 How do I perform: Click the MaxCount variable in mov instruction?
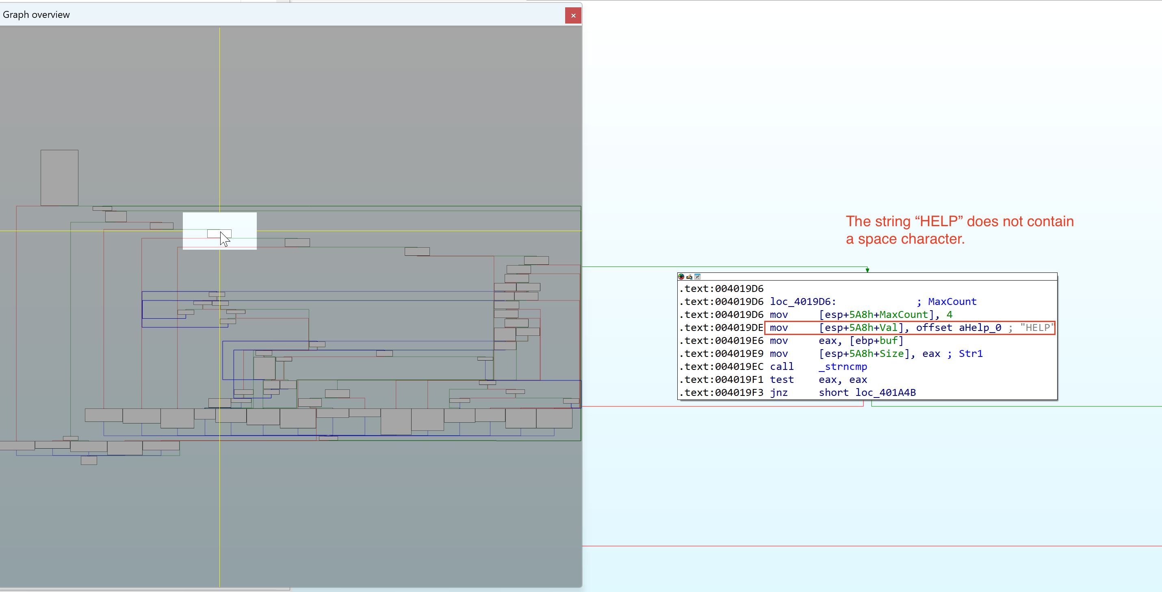click(x=903, y=315)
